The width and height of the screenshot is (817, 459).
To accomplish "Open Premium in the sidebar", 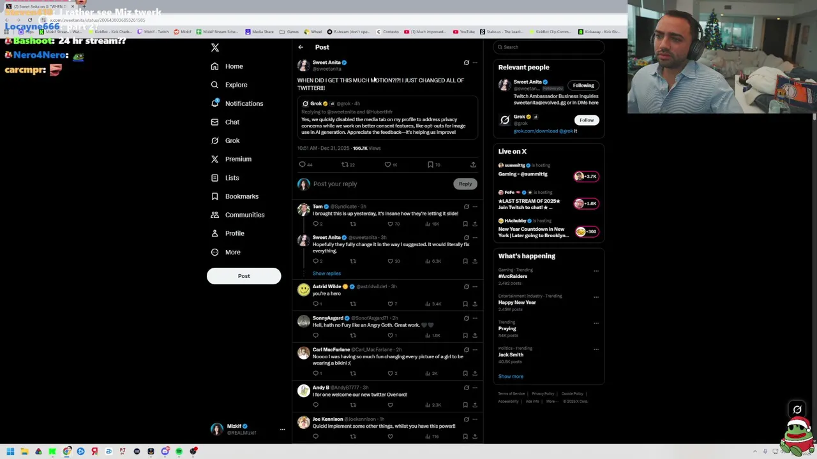I will [x=230, y=159].
